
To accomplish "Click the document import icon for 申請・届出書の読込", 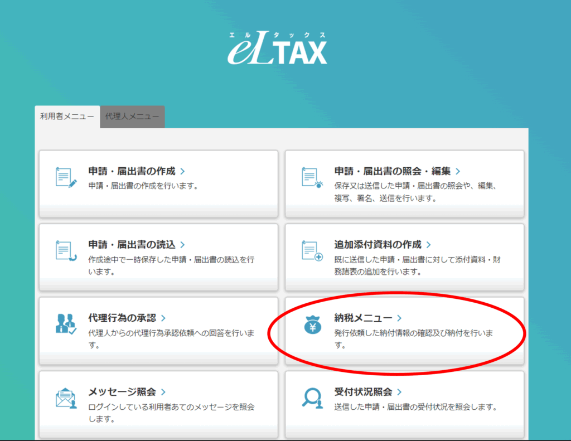I will click(66, 250).
